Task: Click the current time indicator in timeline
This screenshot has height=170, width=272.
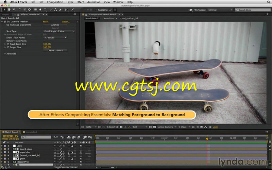Action: (207, 139)
